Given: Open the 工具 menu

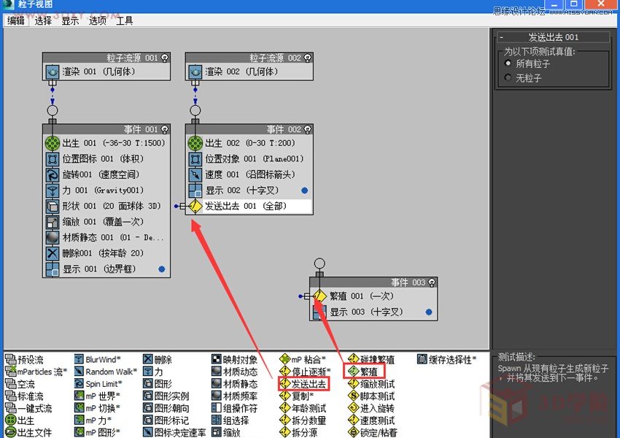Looking at the screenshot, I should point(125,20).
